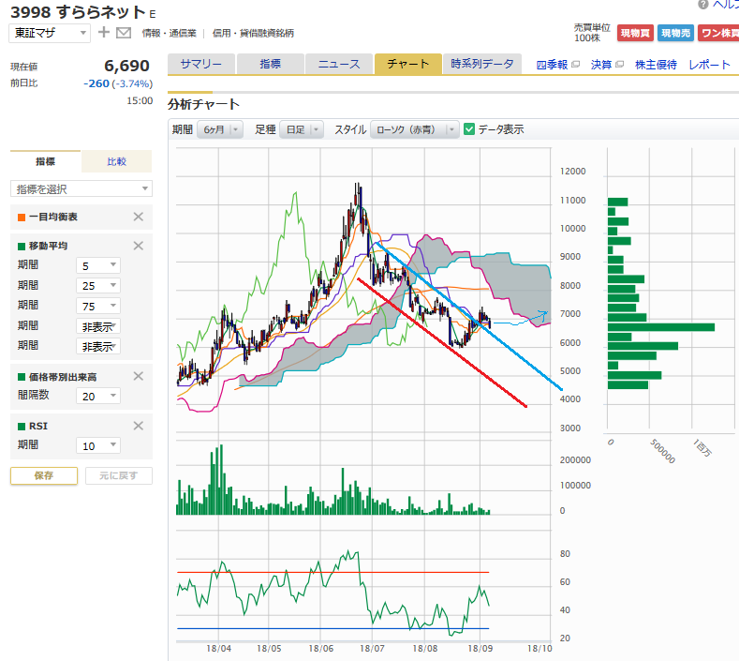
Task: Remove the 移動平均 indicator with X
Action: click(138, 246)
